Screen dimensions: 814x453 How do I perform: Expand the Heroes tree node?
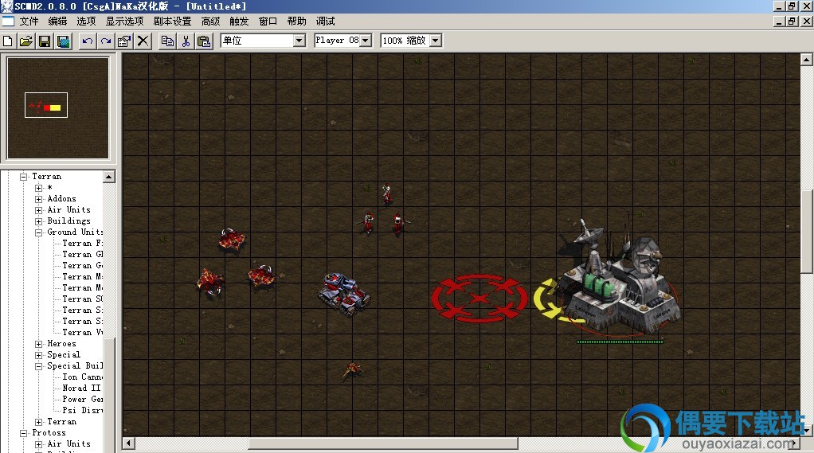pyautogui.click(x=38, y=344)
